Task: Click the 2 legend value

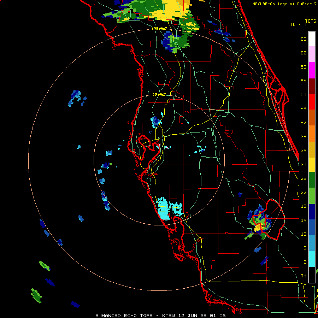Action: [305, 262]
